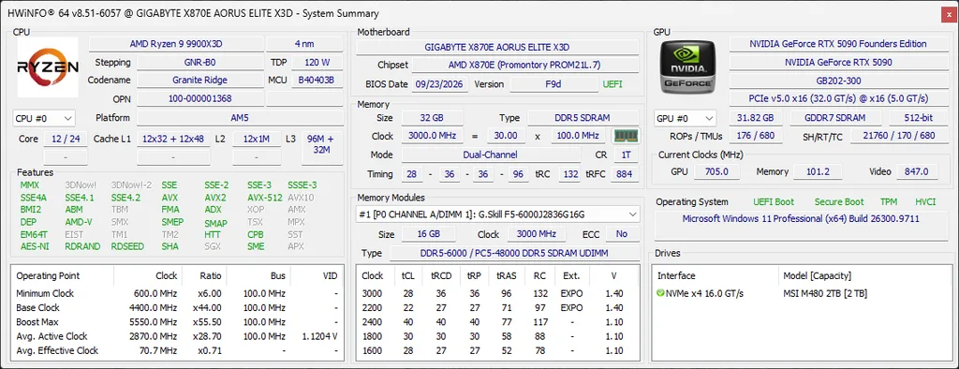Click the GB202-300 GPU chip field
Viewport: 959px width, 369px height.
click(838, 81)
